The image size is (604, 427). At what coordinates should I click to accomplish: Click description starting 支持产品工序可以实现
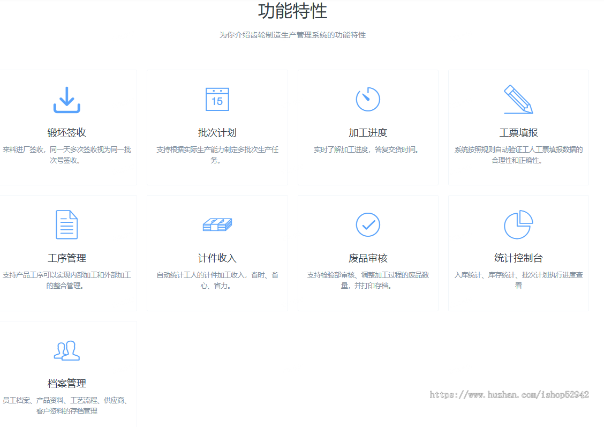(66, 280)
